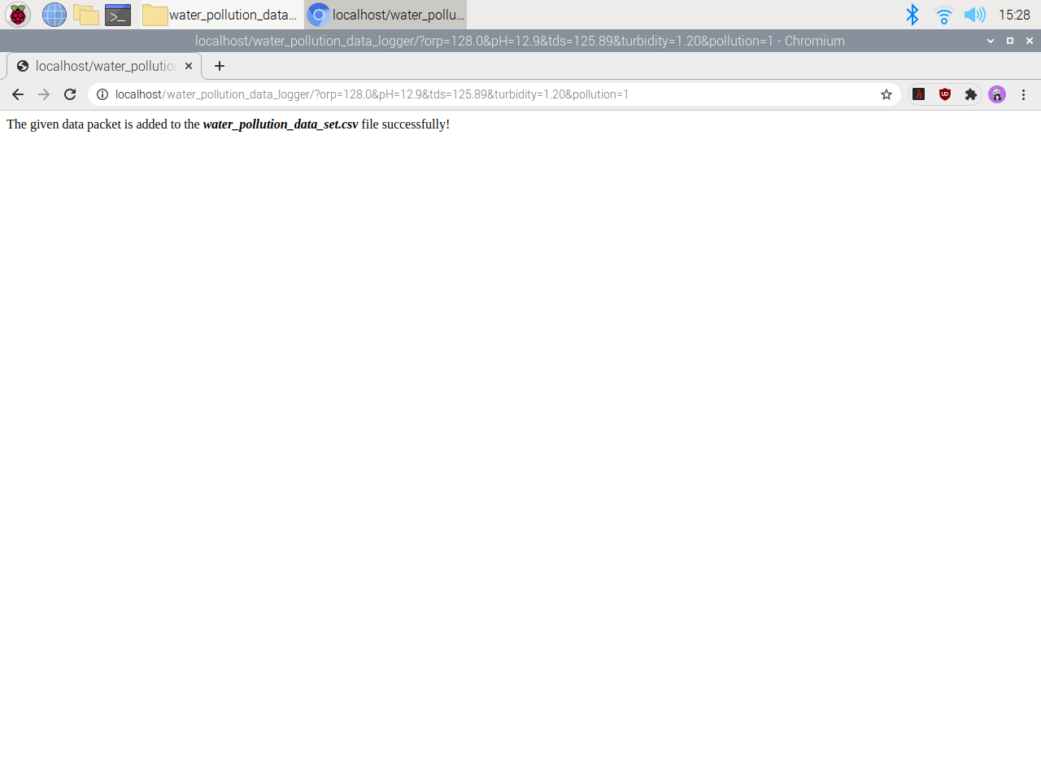Launch the file manager icon
Image resolution: width=1041 pixels, height=781 pixels.
(85, 15)
